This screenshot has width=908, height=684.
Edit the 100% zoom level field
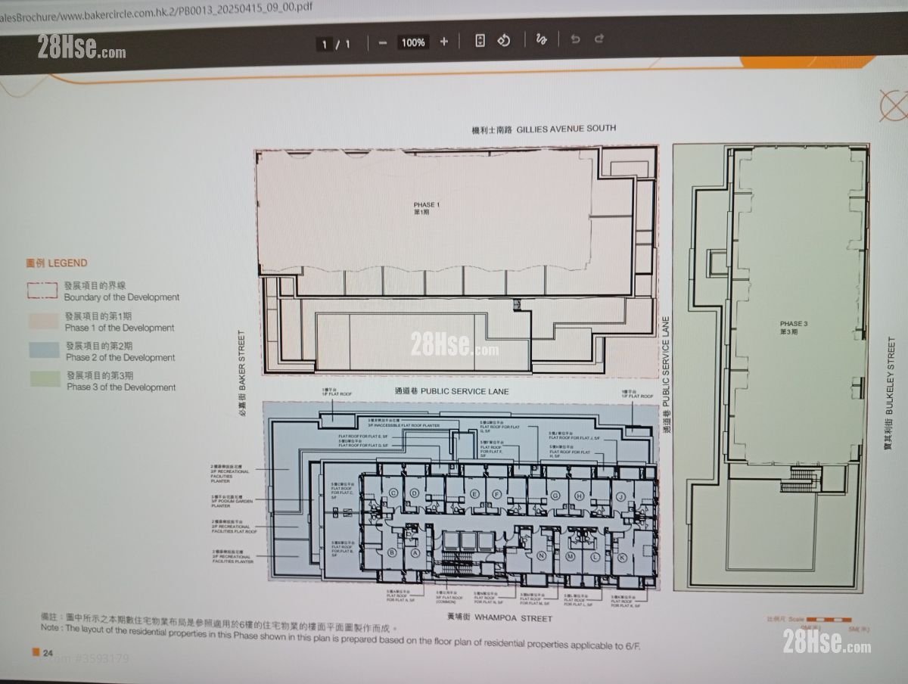click(413, 42)
